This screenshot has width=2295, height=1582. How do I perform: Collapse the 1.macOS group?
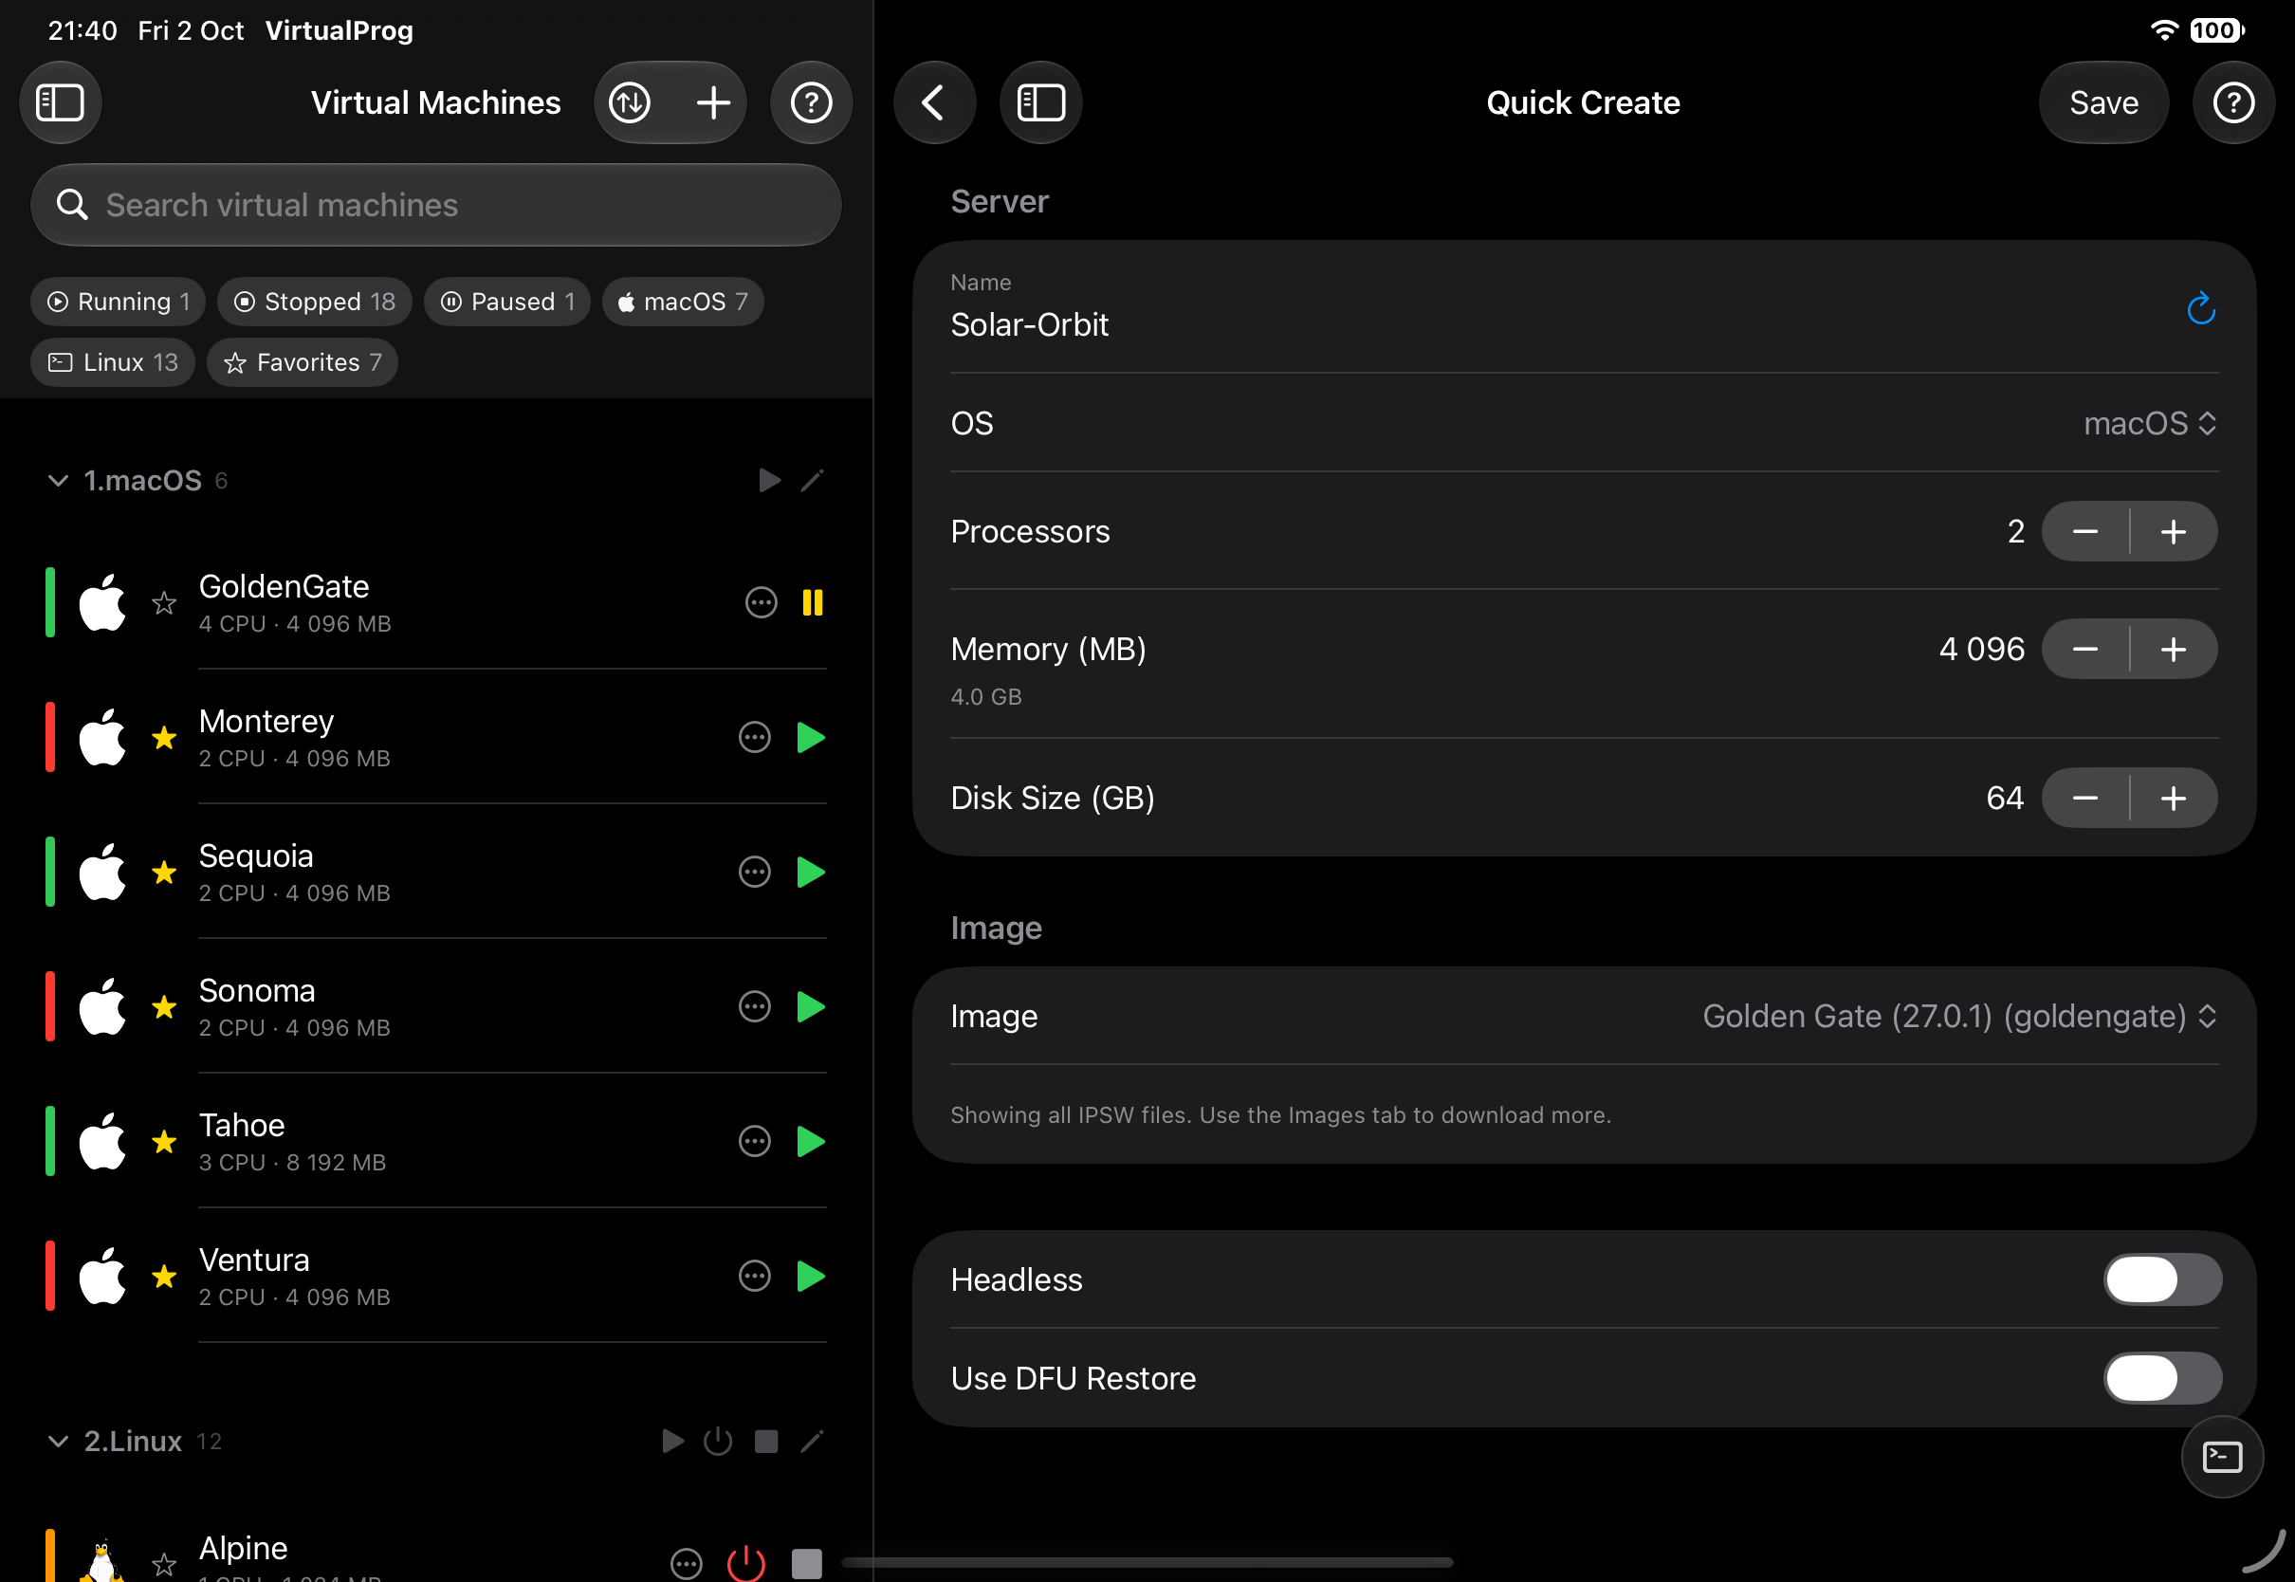58,481
